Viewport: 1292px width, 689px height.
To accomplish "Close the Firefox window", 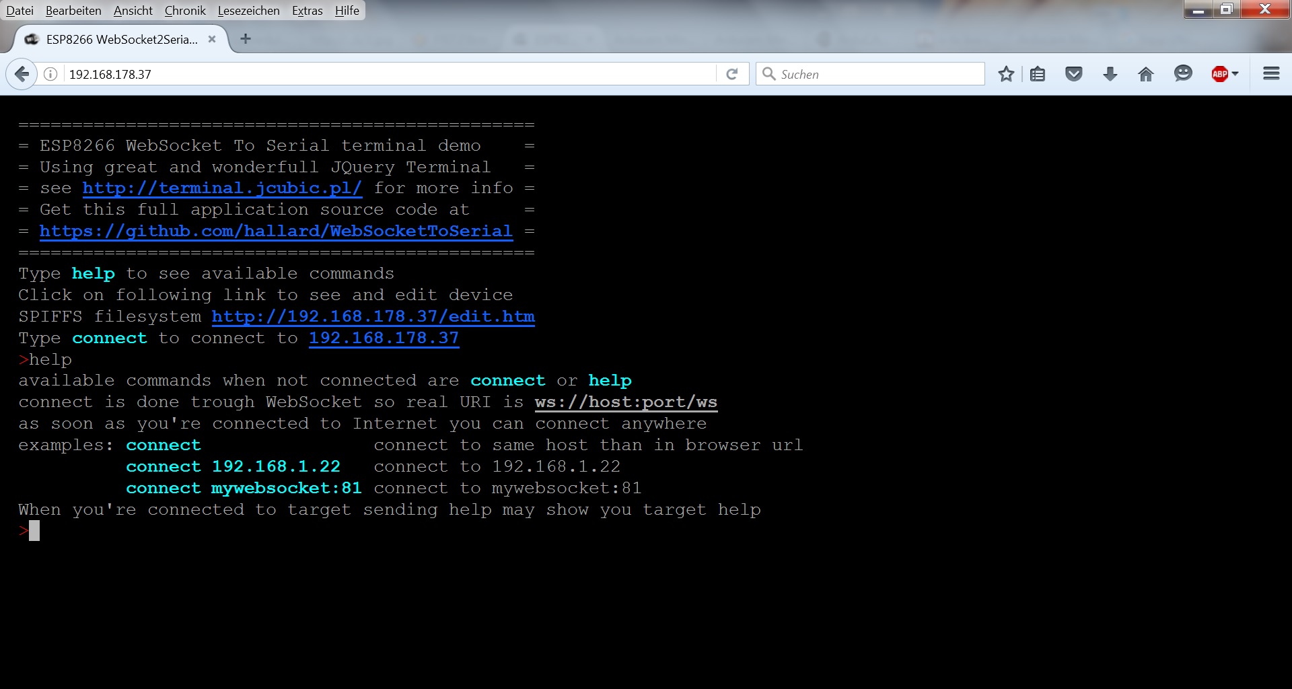I will pos(1265,9).
